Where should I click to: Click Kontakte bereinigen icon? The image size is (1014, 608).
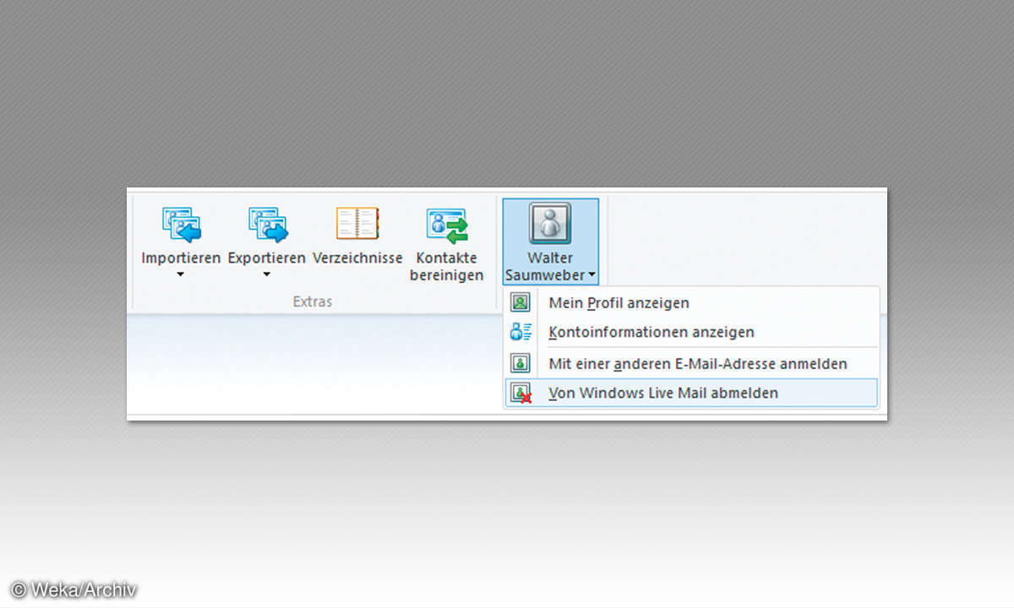[x=447, y=226]
